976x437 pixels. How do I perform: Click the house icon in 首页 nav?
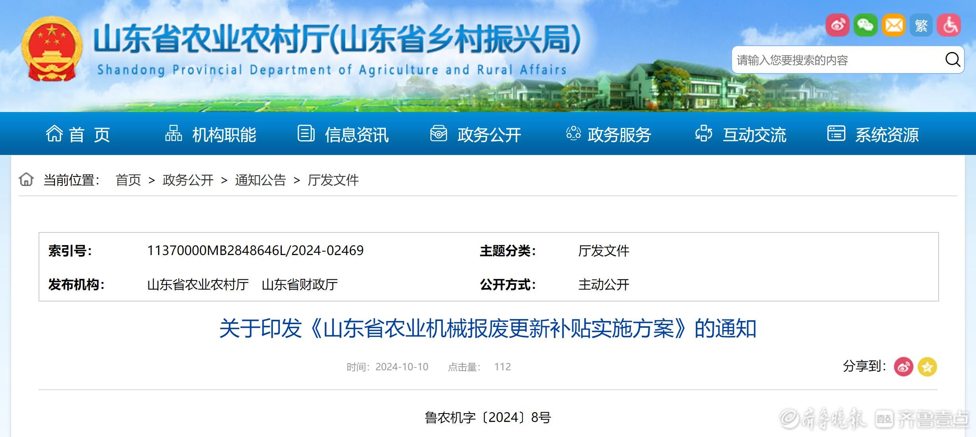tap(54, 133)
